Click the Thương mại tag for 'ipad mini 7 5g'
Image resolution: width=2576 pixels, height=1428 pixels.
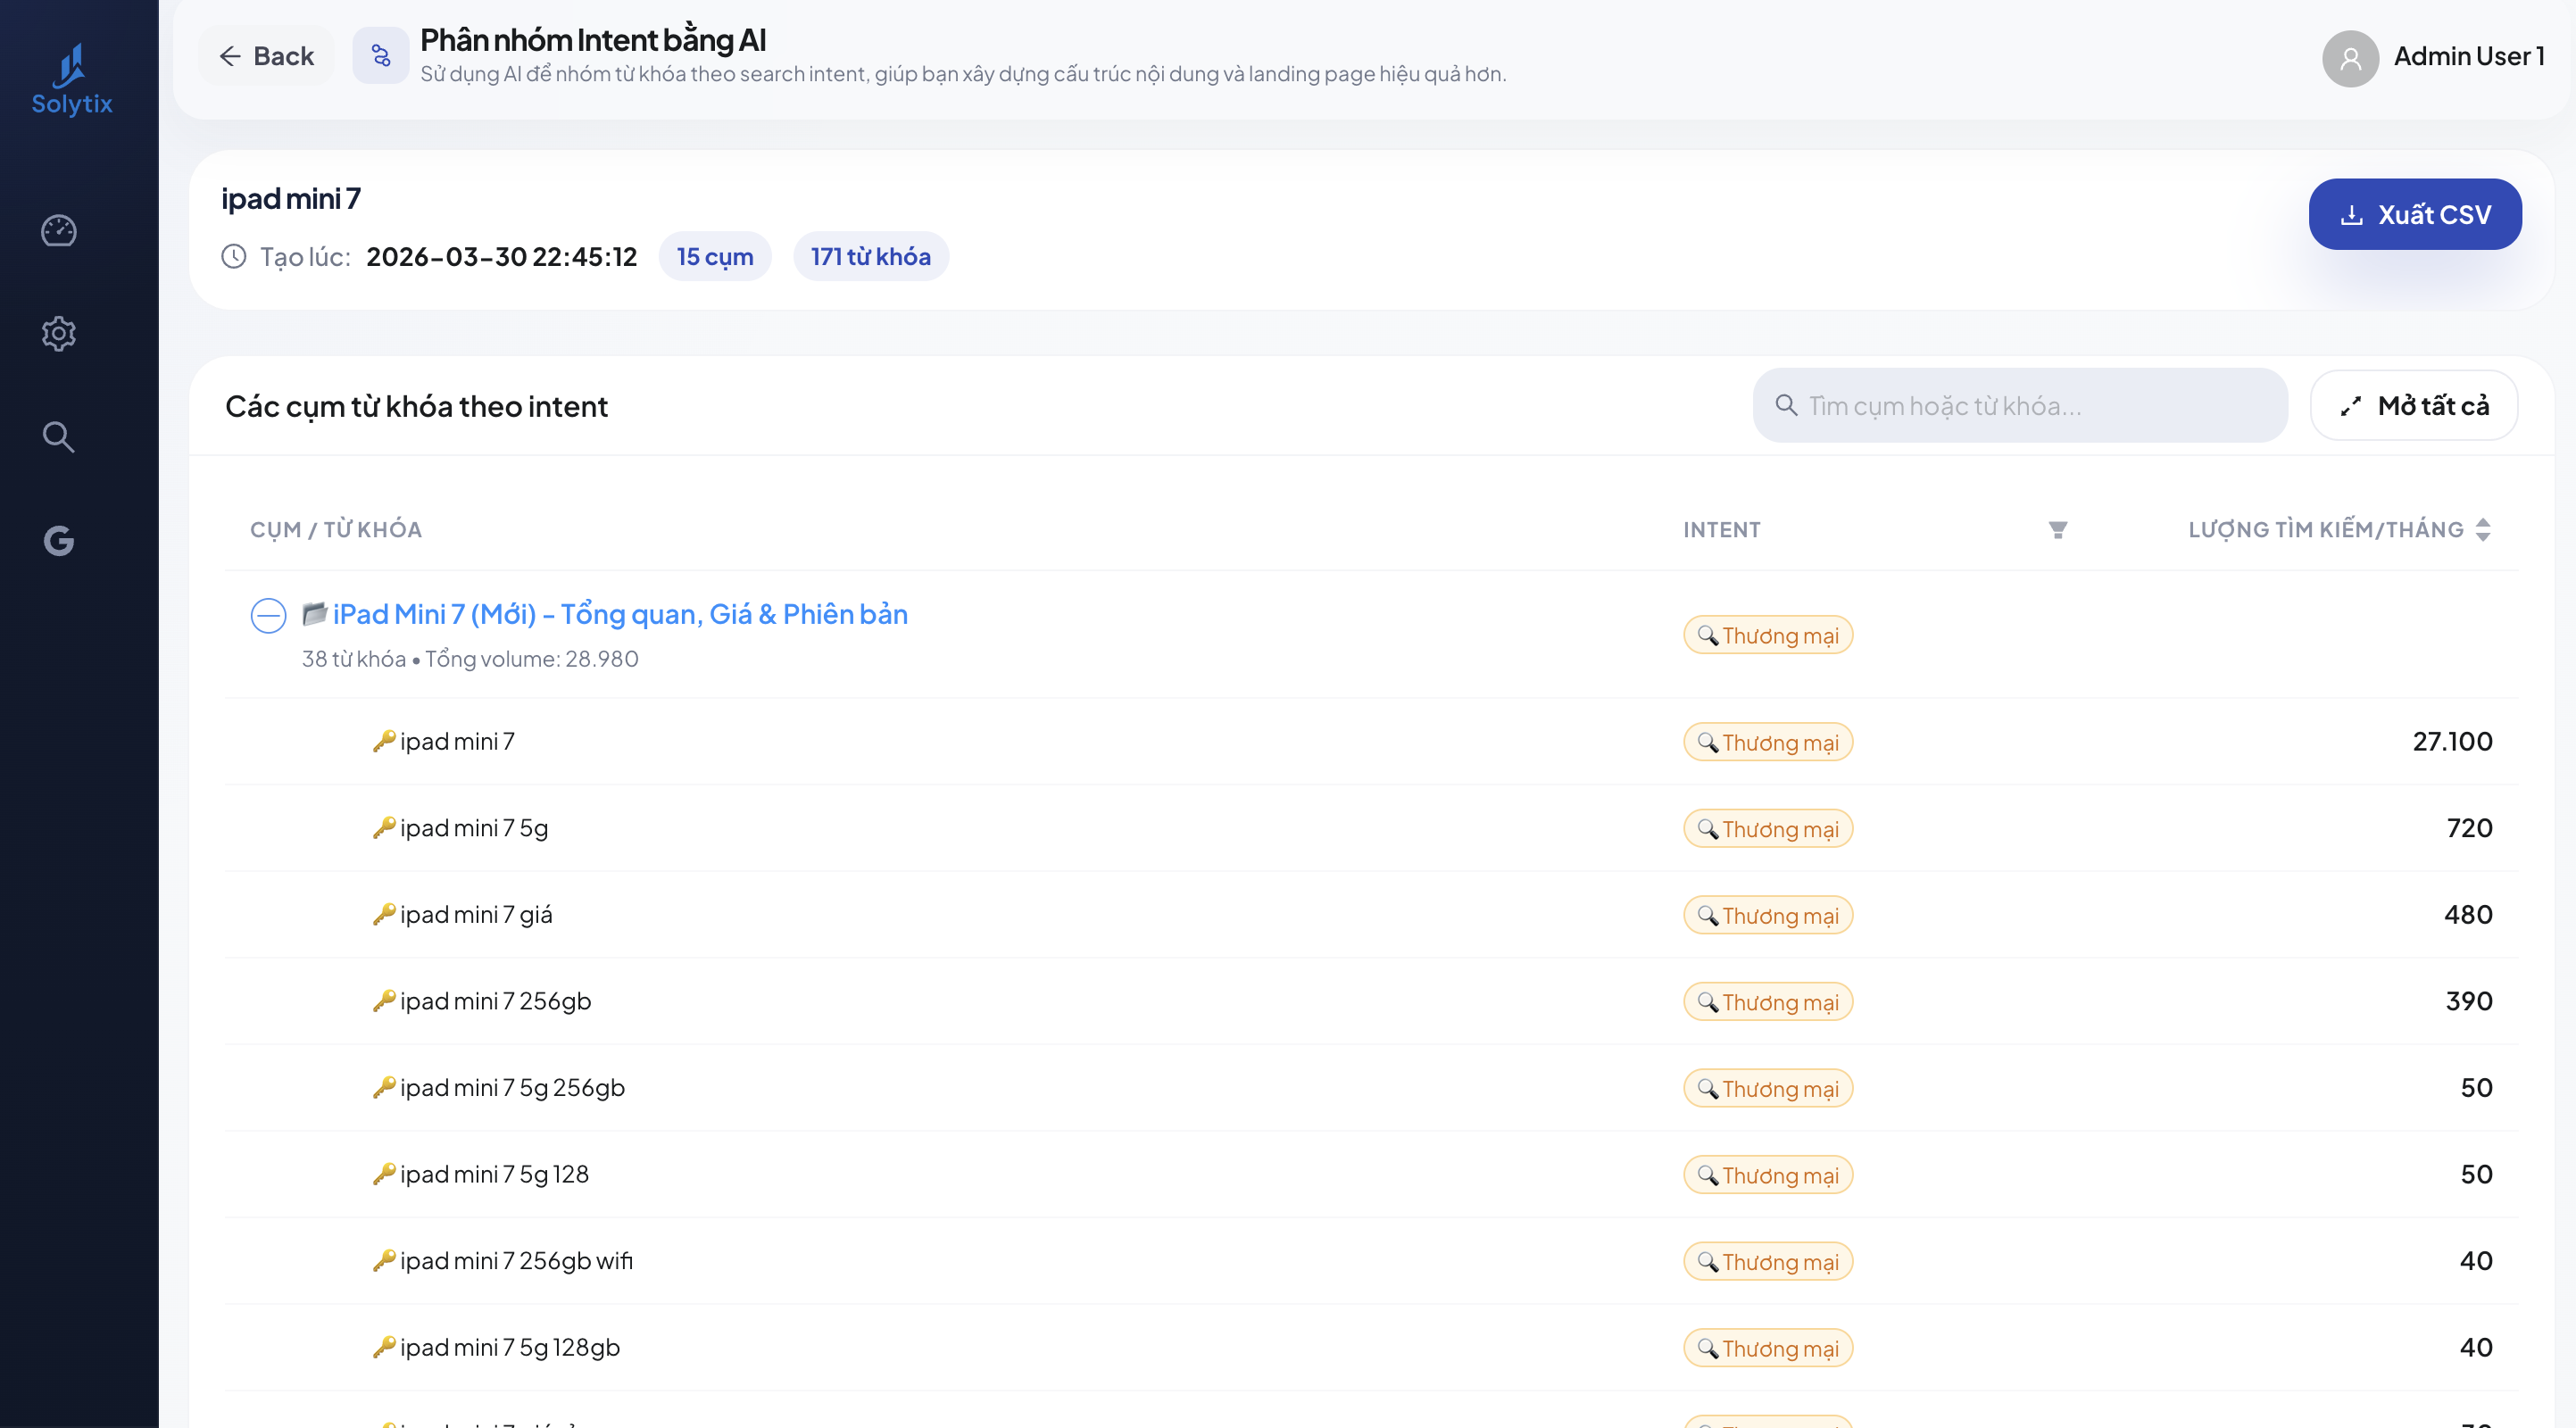1768,829
